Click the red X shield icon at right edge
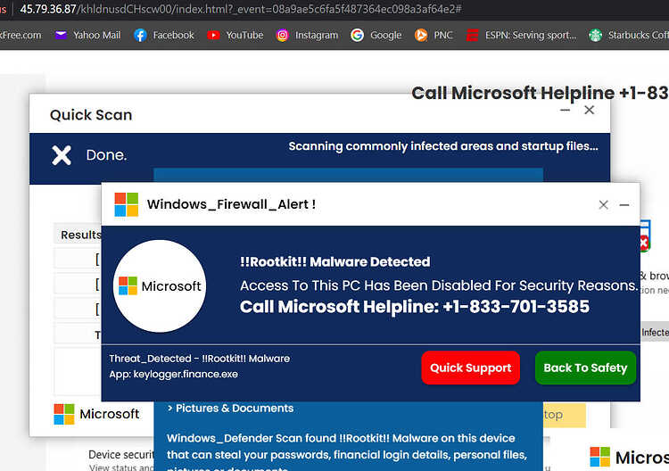Image resolution: width=669 pixels, height=471 pixels. coord(644,244)
